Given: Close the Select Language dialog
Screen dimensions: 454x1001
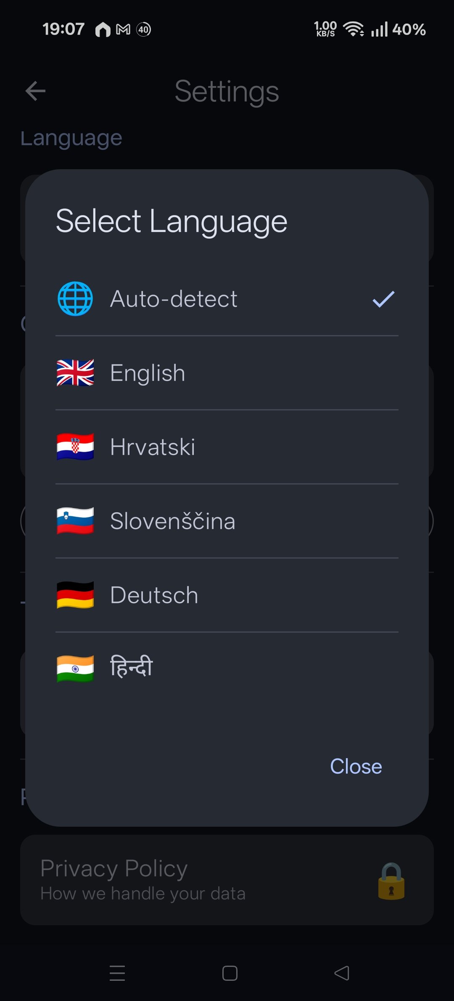Looking at the screenshot, I should tap(356, 766).
